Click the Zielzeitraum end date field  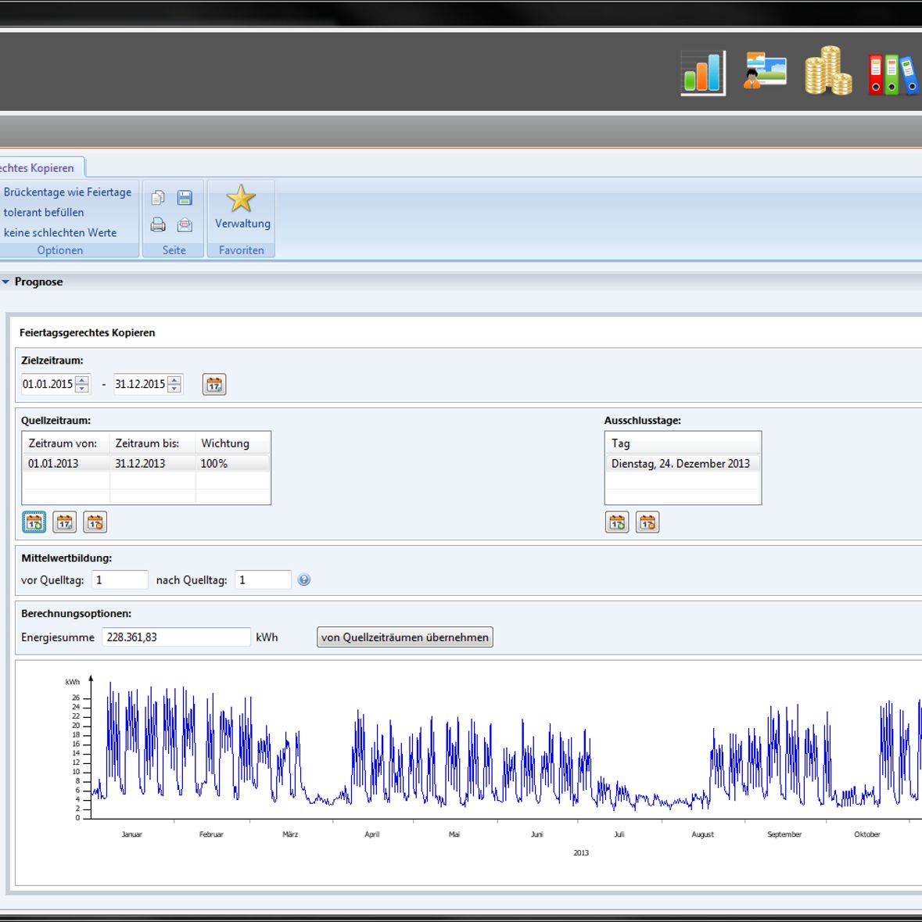141,384
